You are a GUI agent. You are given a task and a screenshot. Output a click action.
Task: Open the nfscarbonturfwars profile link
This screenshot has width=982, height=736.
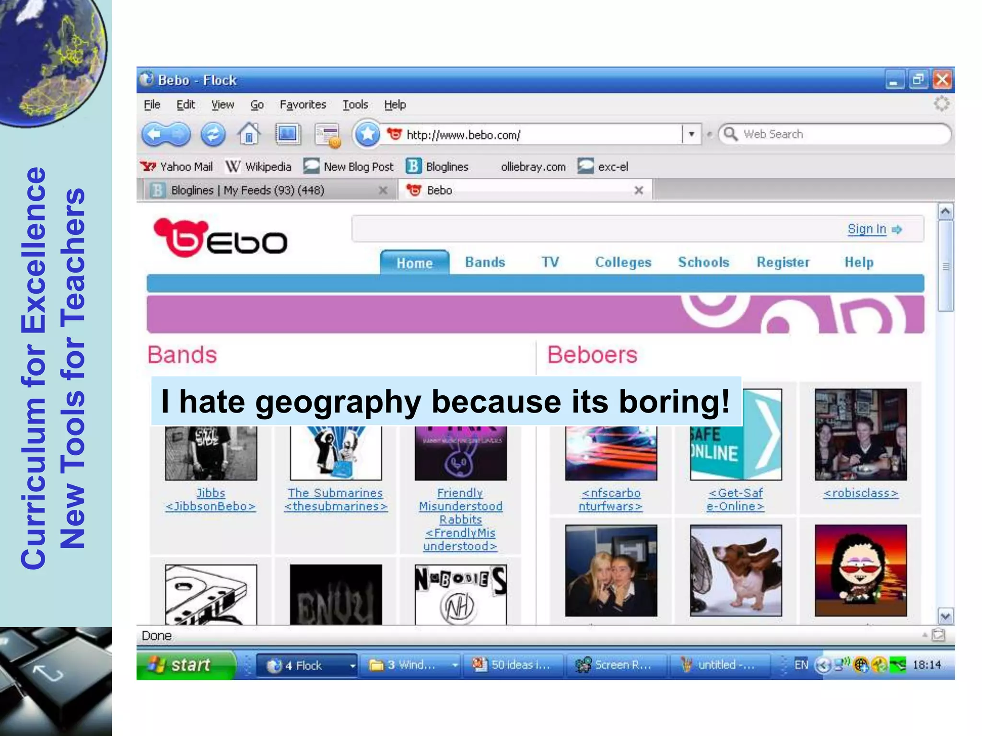pyautogui.click(x=610, y=500)
